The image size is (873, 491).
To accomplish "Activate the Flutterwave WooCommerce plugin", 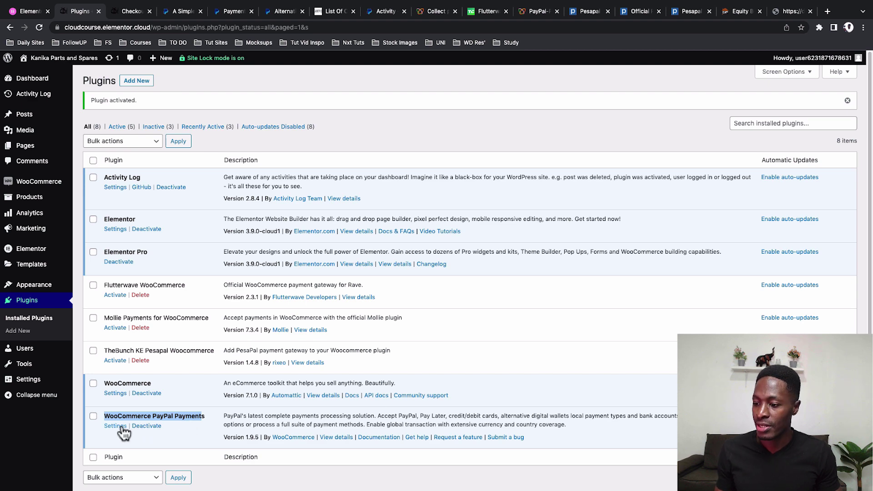I will coord(115,295).
